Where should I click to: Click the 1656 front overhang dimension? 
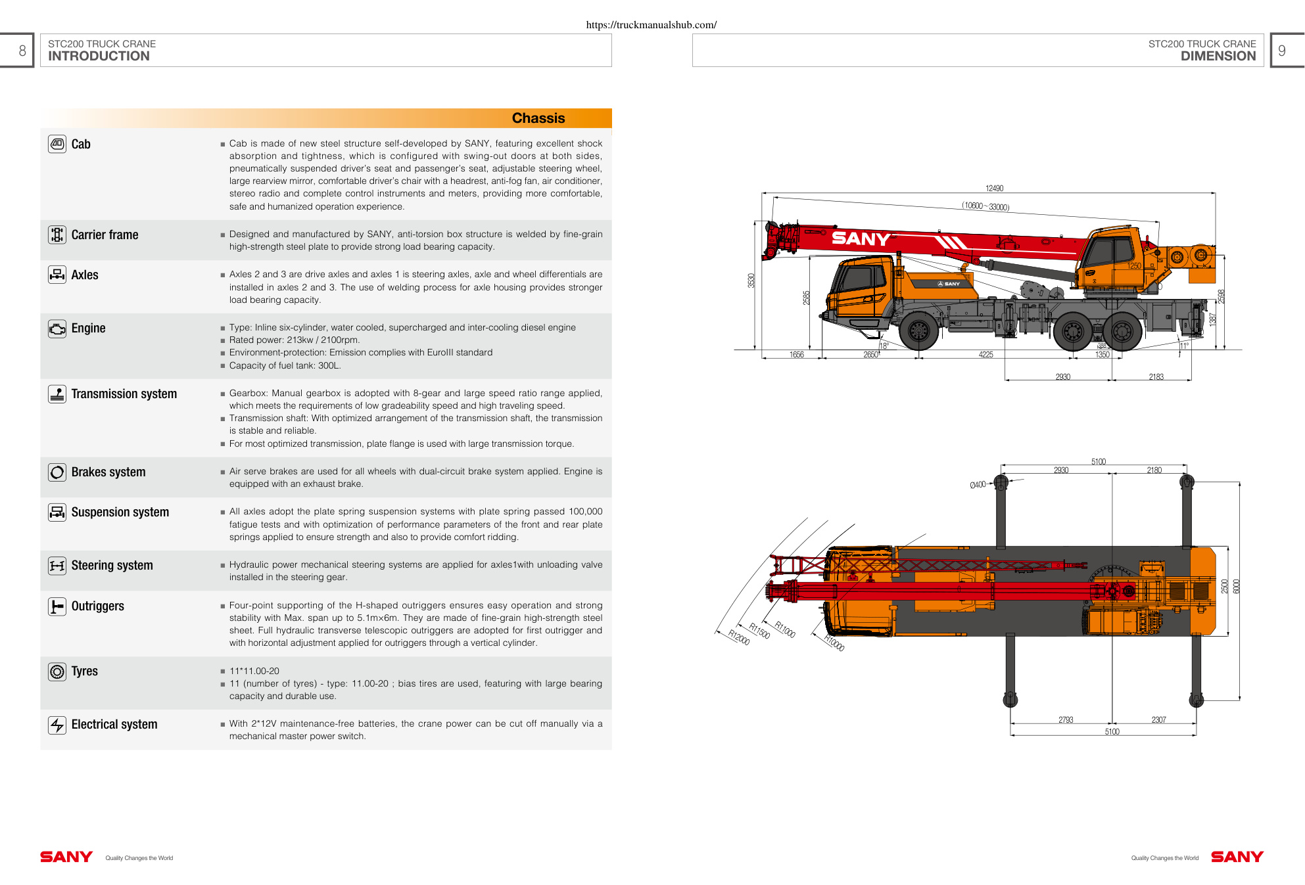pos(797,355)
